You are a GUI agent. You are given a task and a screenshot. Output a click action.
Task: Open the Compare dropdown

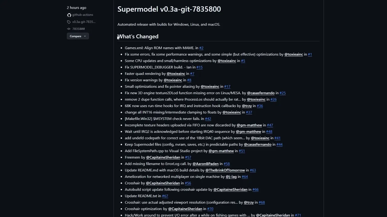tap(78, 36)
